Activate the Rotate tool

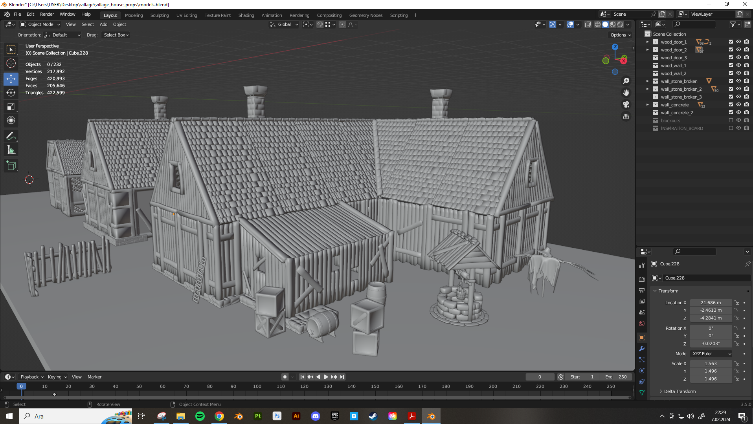11,93
